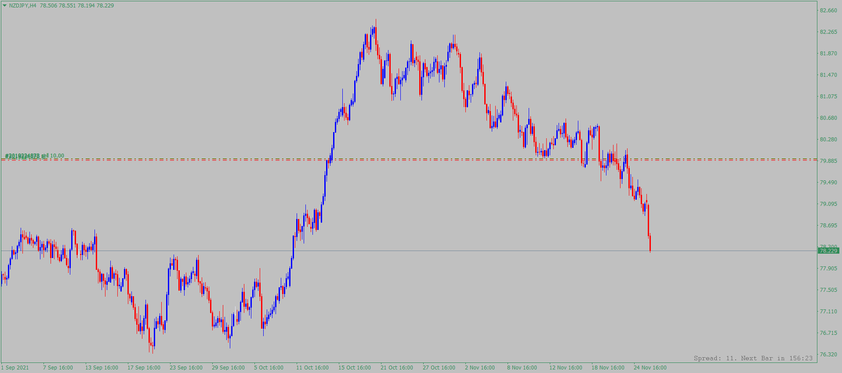This screenshot has height=373, width=842.
Task: Click the 77.505 price scale label
Action: click(x=828, y=290)
